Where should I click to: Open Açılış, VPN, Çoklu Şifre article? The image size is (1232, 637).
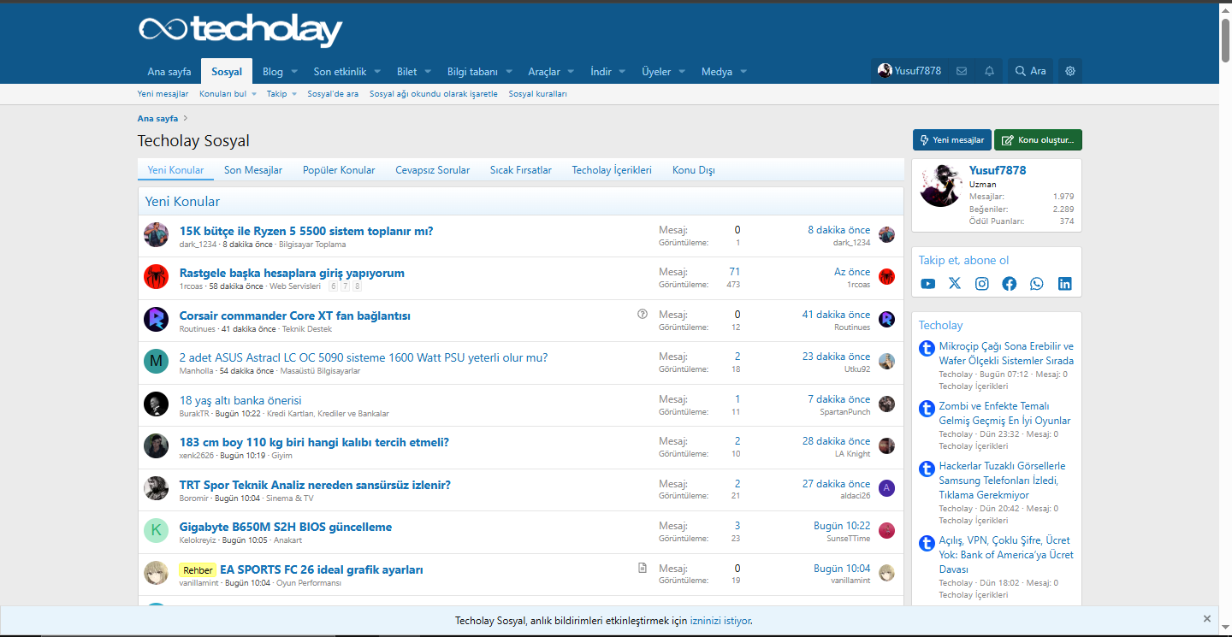[x=1006, y=554]
